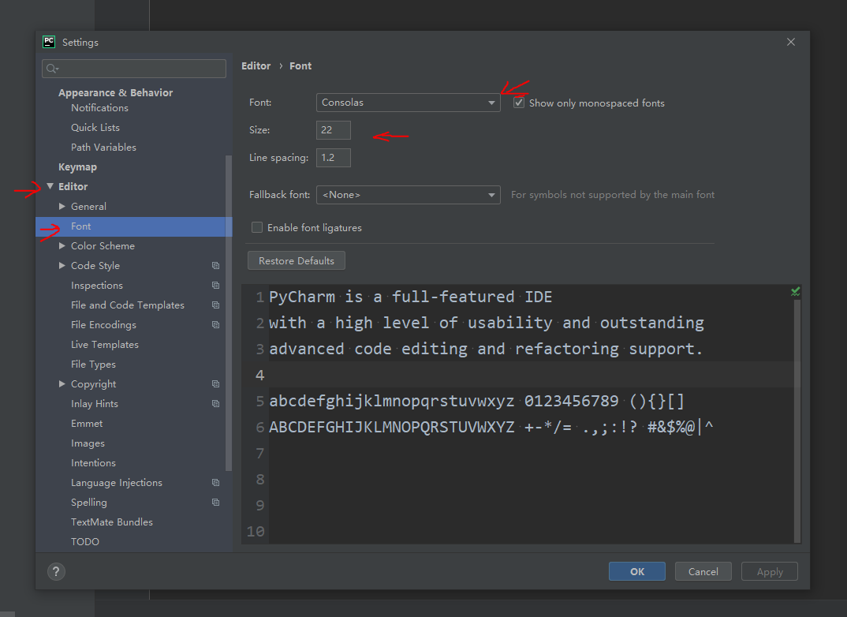This screenshot has width=847, height=617.
Task: Open File Types settings page
Action: (93, 365)
